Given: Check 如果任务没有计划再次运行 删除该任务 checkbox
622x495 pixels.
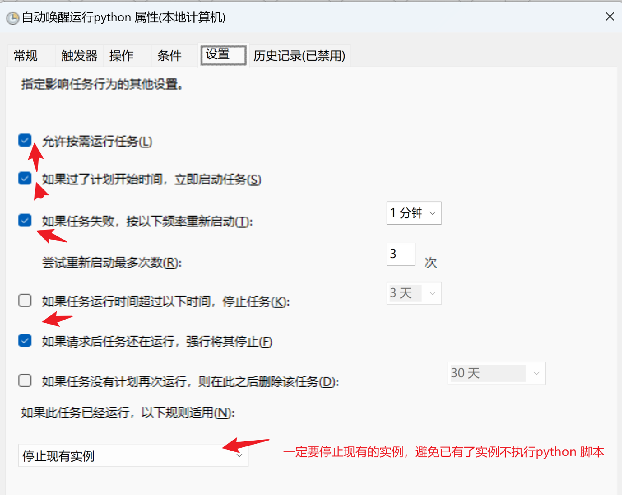Looking at the screenshot, I should click(25, 381).
